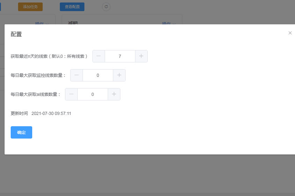Decrease the daily max monitoring leads count
This screenshot has width=295, height=196.
[76, 75]
